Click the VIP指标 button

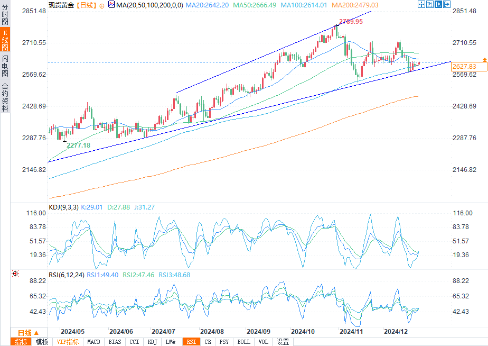coord(67,342)
